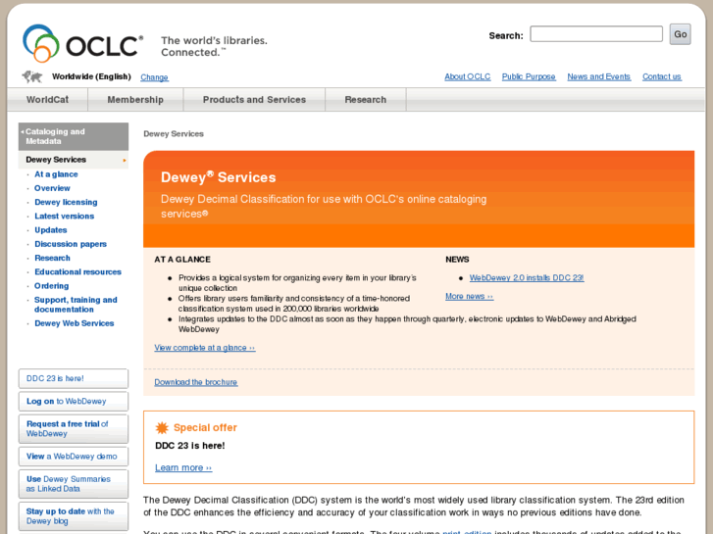Viewport: 713px width, 534px height.
Task: Click the orange arrow beside Dewey Services
Action: (x=125, y=160)
